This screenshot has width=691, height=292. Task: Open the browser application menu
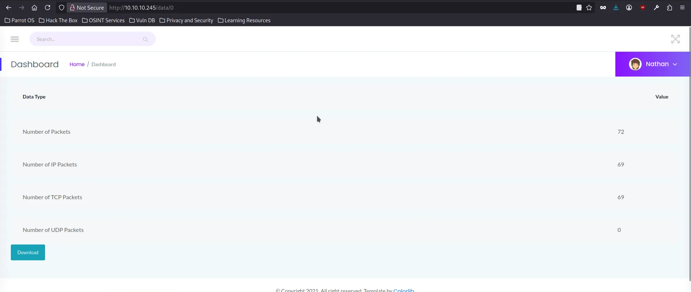682,8
